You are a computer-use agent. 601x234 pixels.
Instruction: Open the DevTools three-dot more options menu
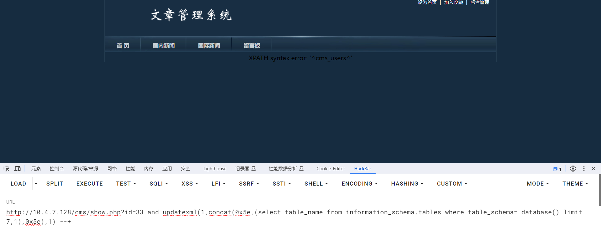tap(584, 169)
